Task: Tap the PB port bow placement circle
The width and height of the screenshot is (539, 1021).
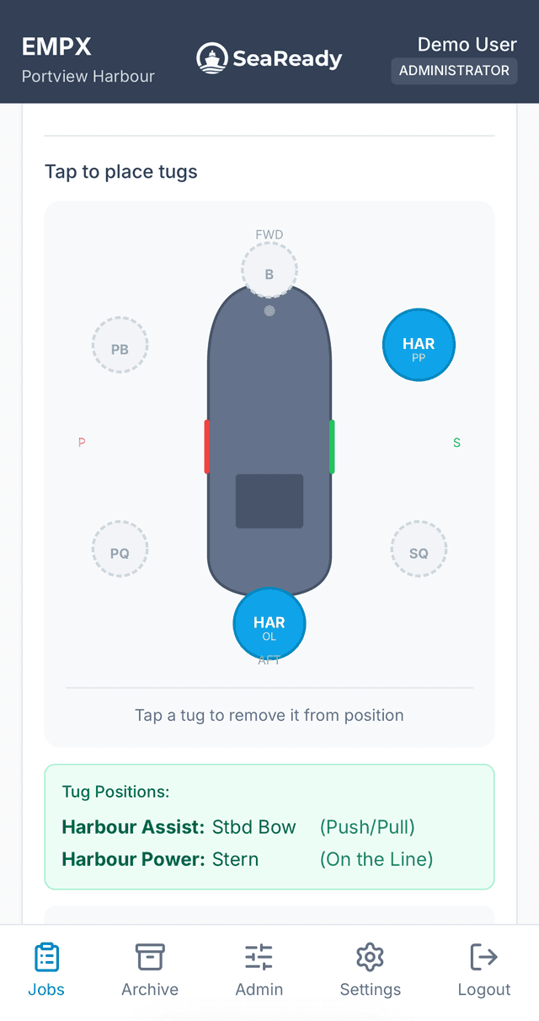Action: click(x=120, y=345)
